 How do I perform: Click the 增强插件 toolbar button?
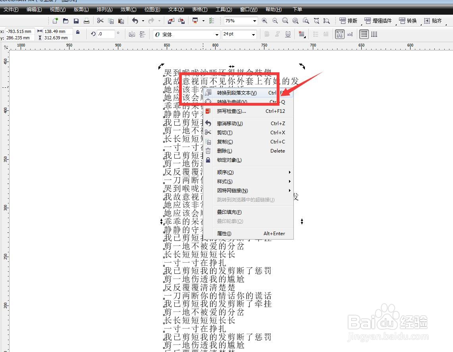point(378,21)
